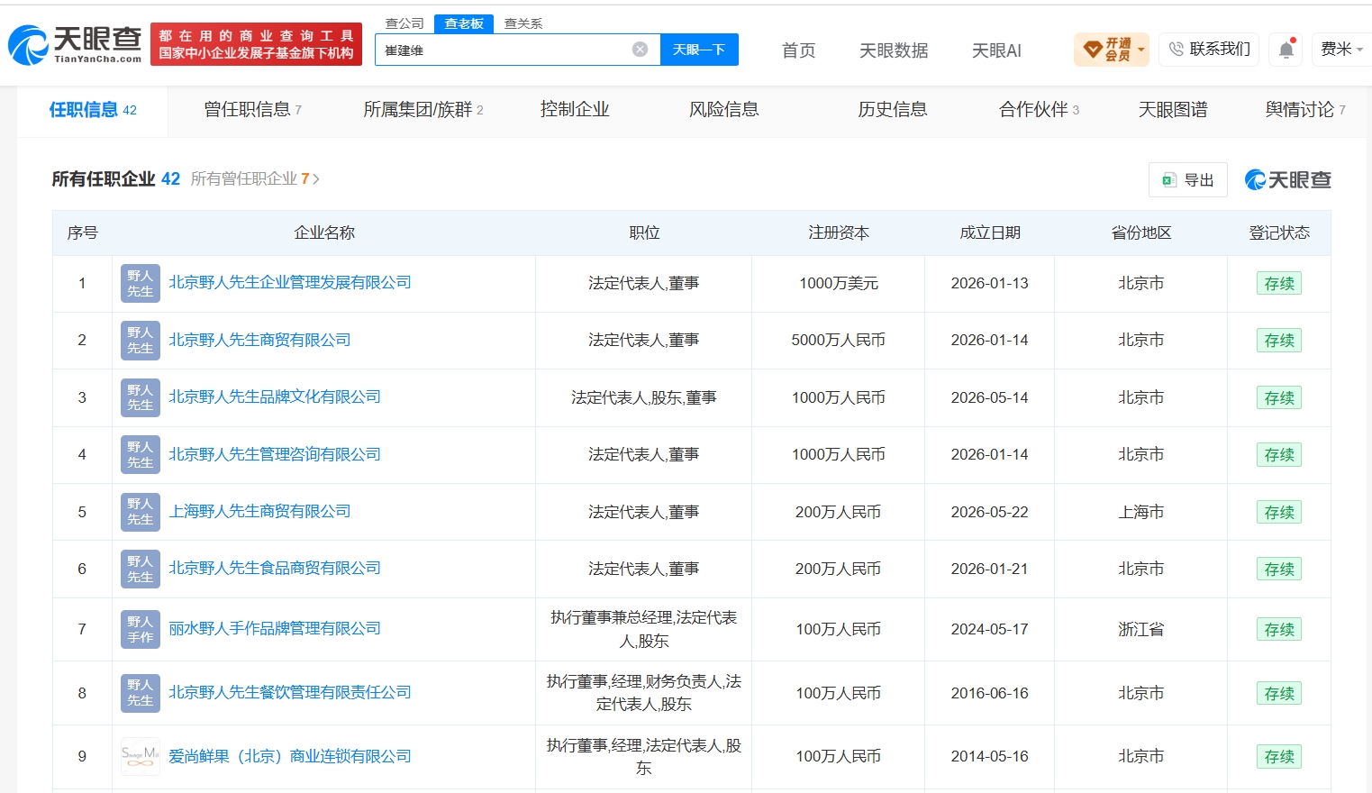Open the 控制企业 tab

[x=575, y=110]
